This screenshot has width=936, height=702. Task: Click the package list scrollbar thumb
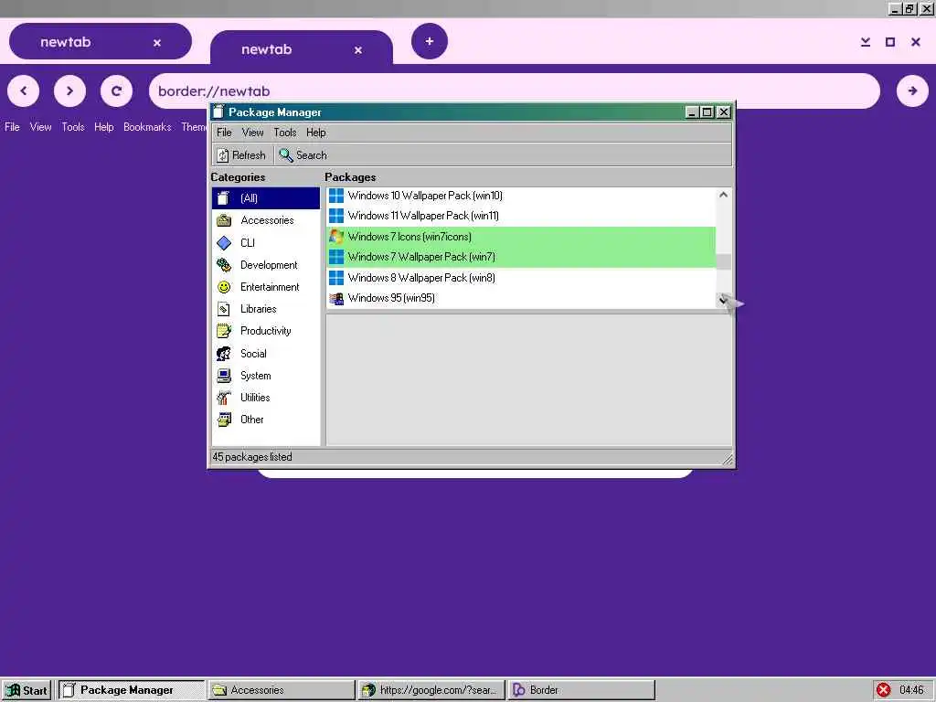[724, 261]
